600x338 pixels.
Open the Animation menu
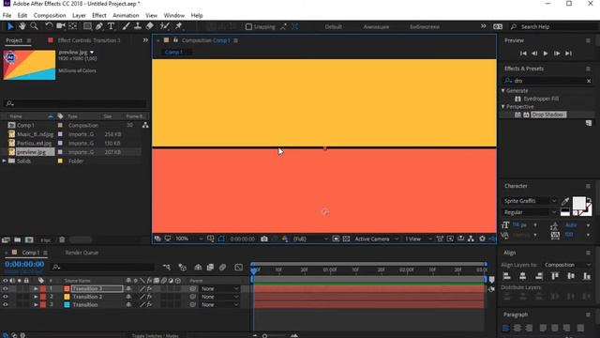click(126, 15)
